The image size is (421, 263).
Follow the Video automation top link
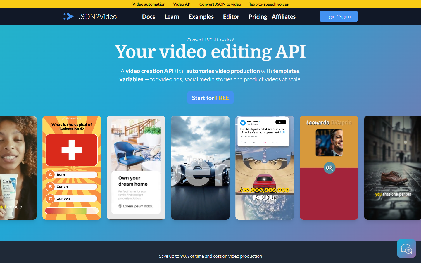click(149, 4)
